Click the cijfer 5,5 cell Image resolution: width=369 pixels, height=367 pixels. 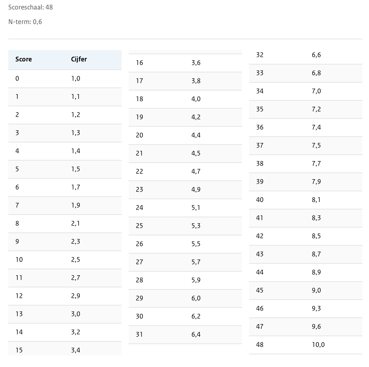pos(196,244)
